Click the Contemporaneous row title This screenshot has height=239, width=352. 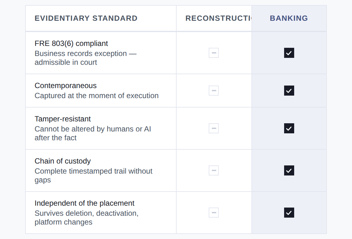(66, 86)
